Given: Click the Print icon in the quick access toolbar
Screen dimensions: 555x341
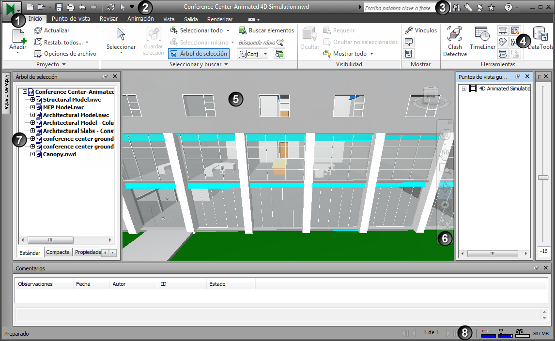Looking at the screenshot, I should click(x=71, y=7).
